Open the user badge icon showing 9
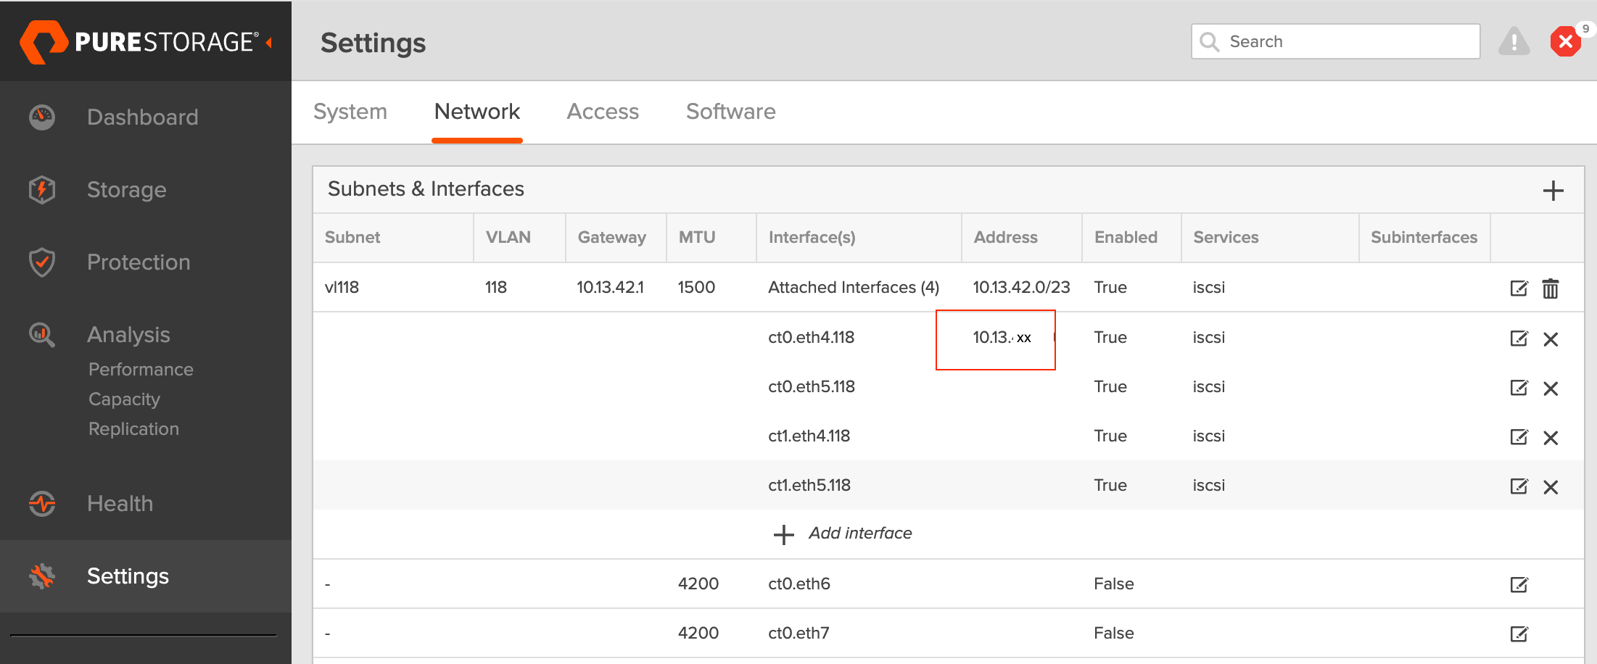Image resolution: width=1597 pixels, height=664 pixels. pyautogui.click(x=1566, y=41)
